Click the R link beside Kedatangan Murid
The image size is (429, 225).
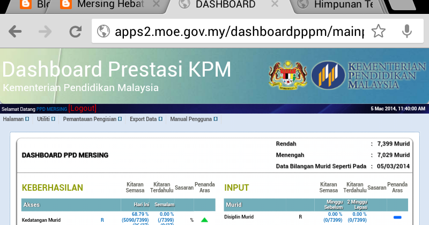[x=102, y=220]
